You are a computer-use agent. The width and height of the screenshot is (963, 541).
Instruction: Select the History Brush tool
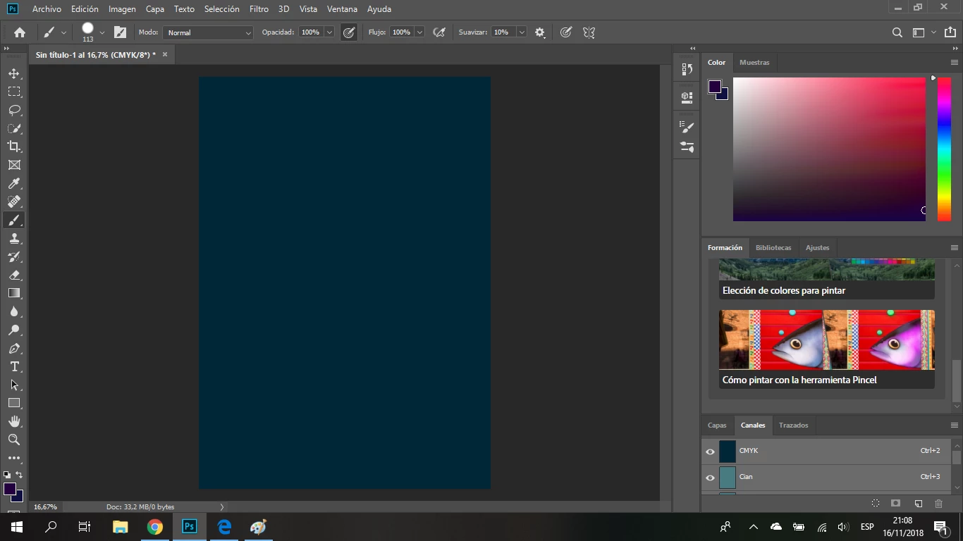point(14,256)
